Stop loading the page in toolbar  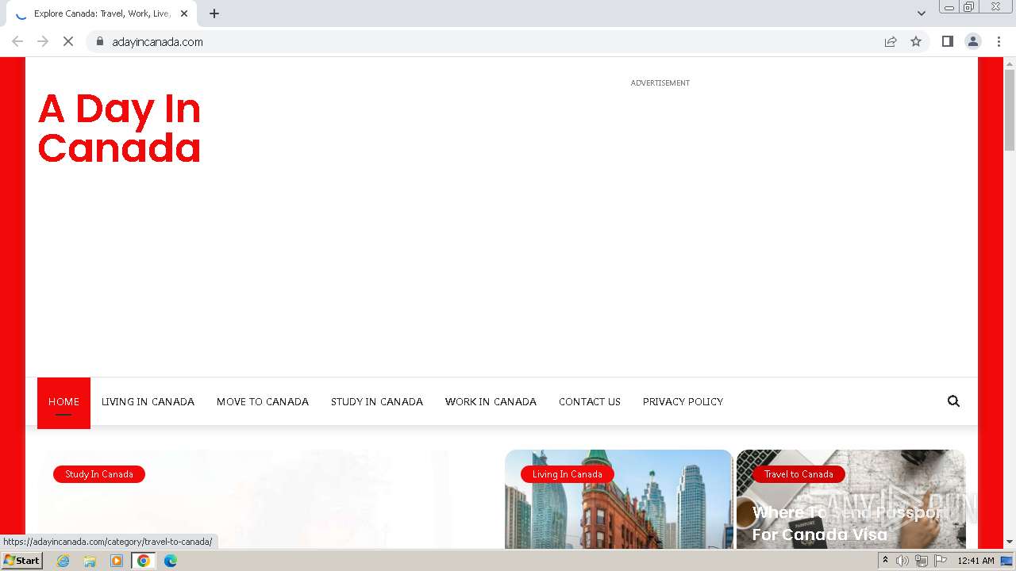(x=68, y=41)
